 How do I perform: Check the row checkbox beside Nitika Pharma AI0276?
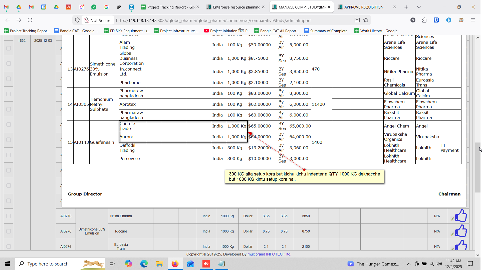click(x=9, y=216)
